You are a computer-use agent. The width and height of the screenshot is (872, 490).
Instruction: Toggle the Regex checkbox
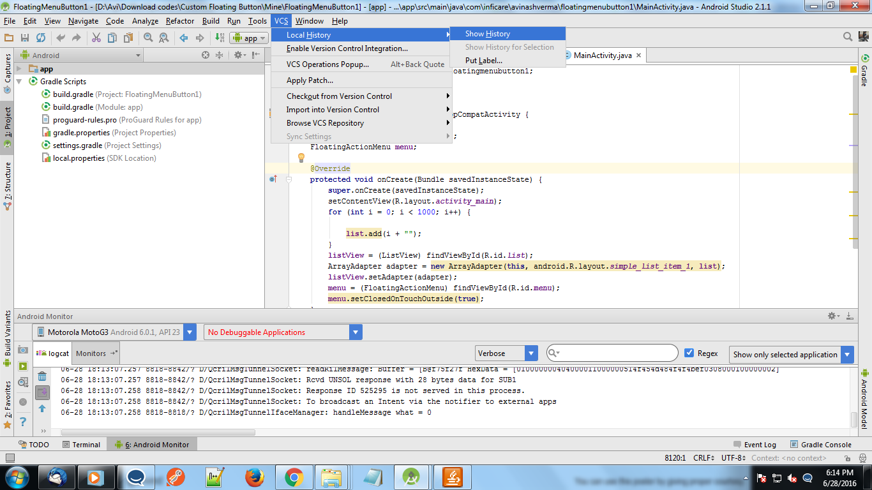click(689, 353)
